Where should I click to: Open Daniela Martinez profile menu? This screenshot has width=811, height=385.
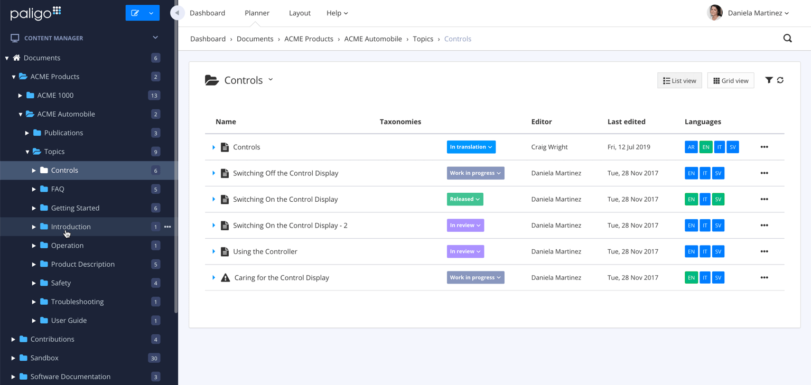(754, 13)
